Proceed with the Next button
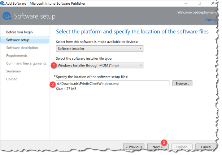The width and height of the screenshot is (222, 155). [x=157, y=147]
